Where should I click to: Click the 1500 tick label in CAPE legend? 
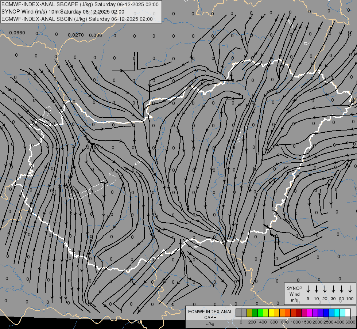tap(307, 322)
